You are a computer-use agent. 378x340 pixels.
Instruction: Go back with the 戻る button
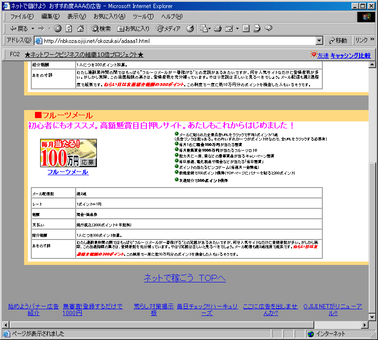(x=19, y=29)
